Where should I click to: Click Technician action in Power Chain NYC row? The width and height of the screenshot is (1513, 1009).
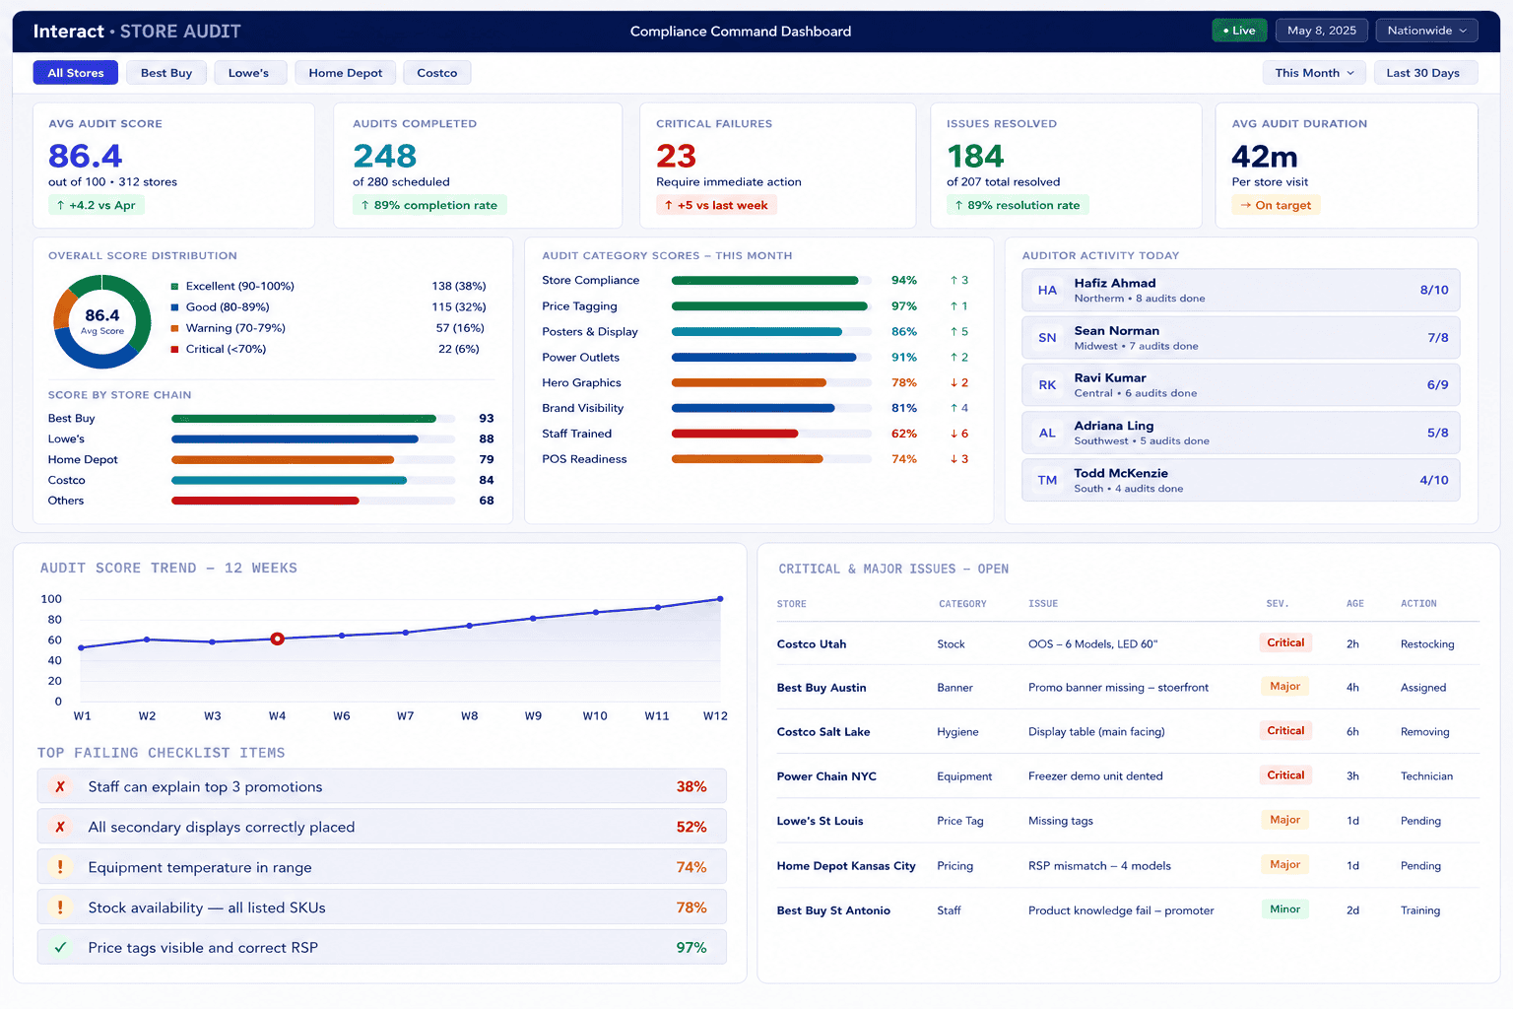tap(1426, 776)
